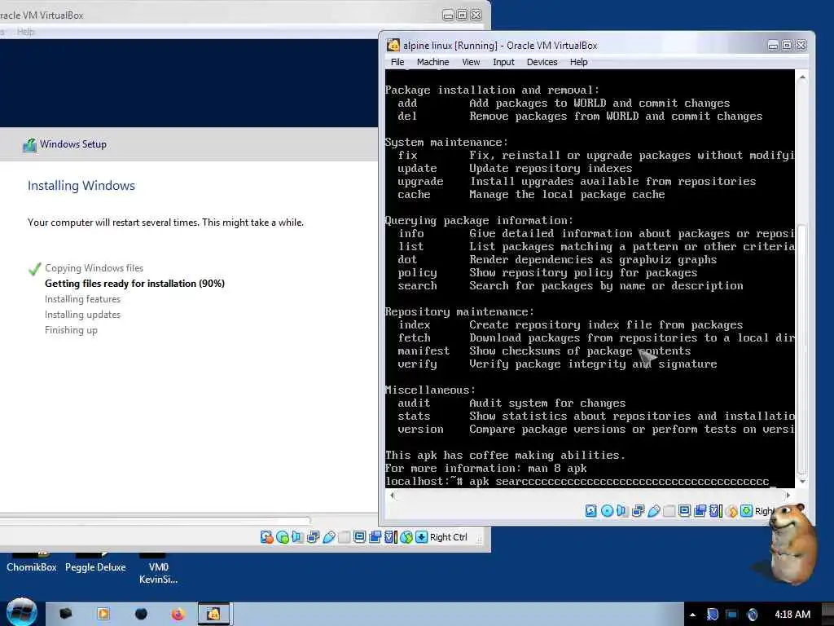Click in the alpine terminal command line
Viewport: 834px width, 626px height.
[590, 481]
